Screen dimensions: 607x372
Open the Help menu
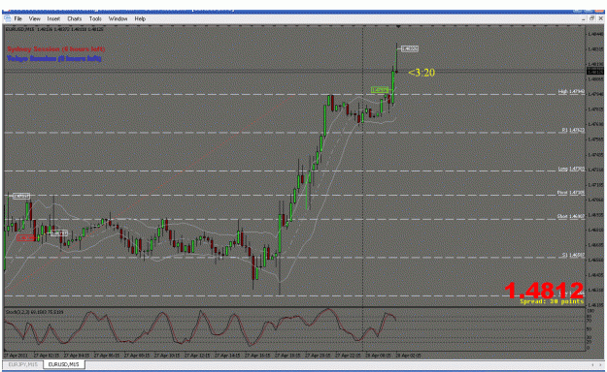pos(140,18)
